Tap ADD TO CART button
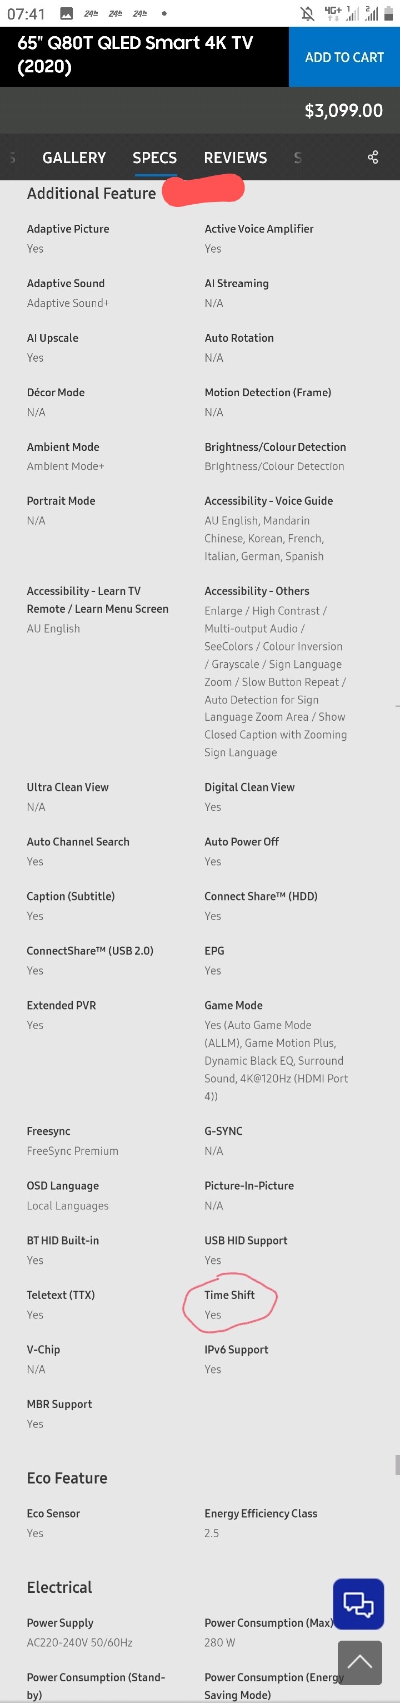The width and height of the screenshot is (400, 1703). tap(344, 57)
